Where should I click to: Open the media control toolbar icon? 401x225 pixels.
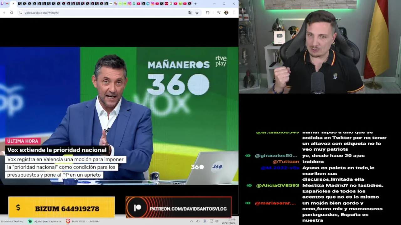pos(219,12)
